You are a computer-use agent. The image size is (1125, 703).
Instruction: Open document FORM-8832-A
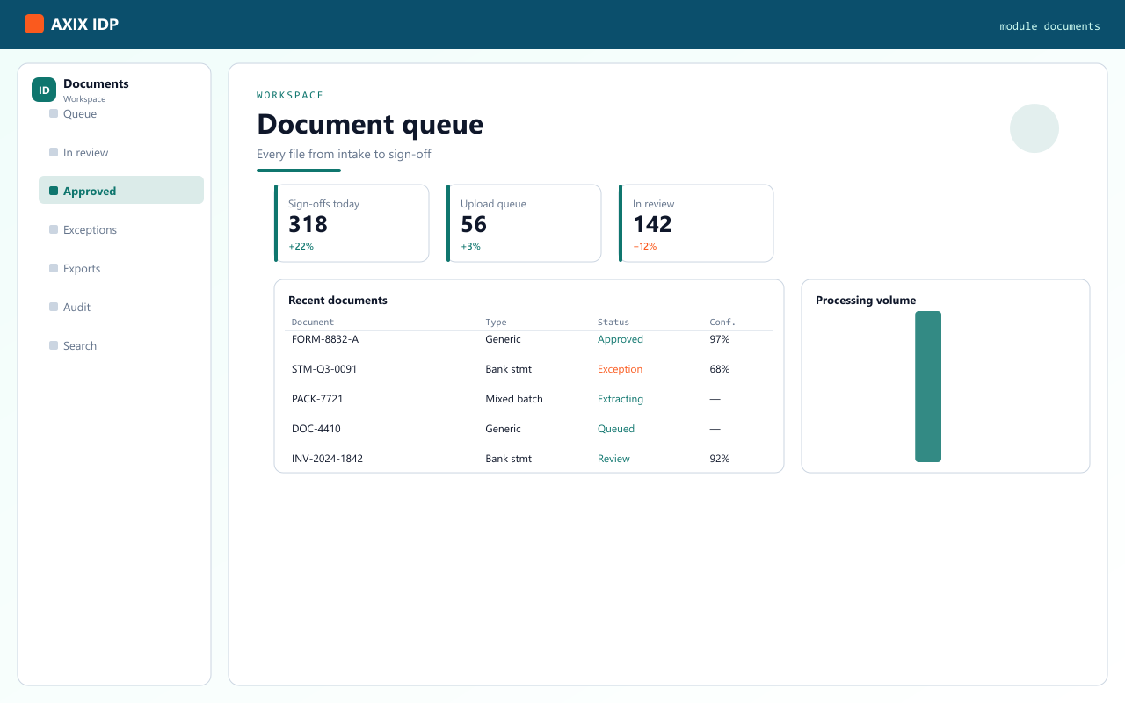point(325,339)
